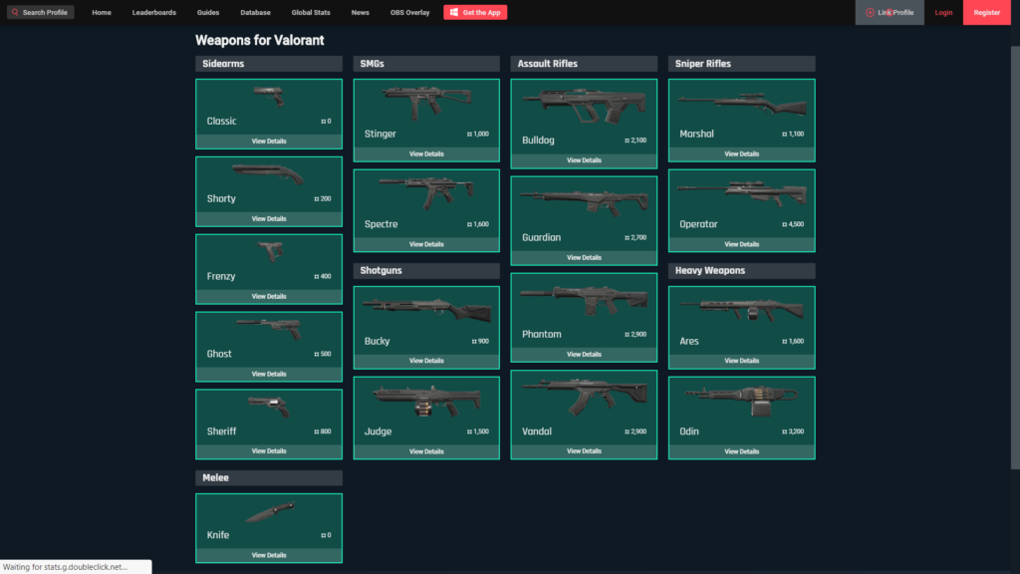The height and width of the screenshot is (574, 1020).
Task: Open the Database menu
Action: 255,12
